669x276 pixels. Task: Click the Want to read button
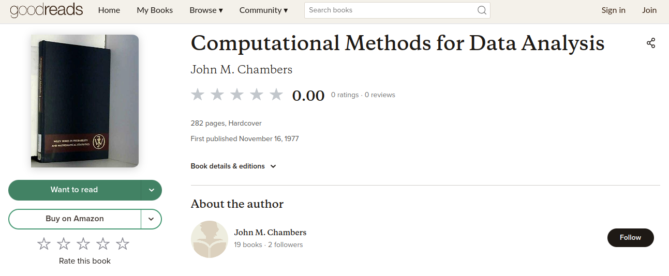(74, 190)
